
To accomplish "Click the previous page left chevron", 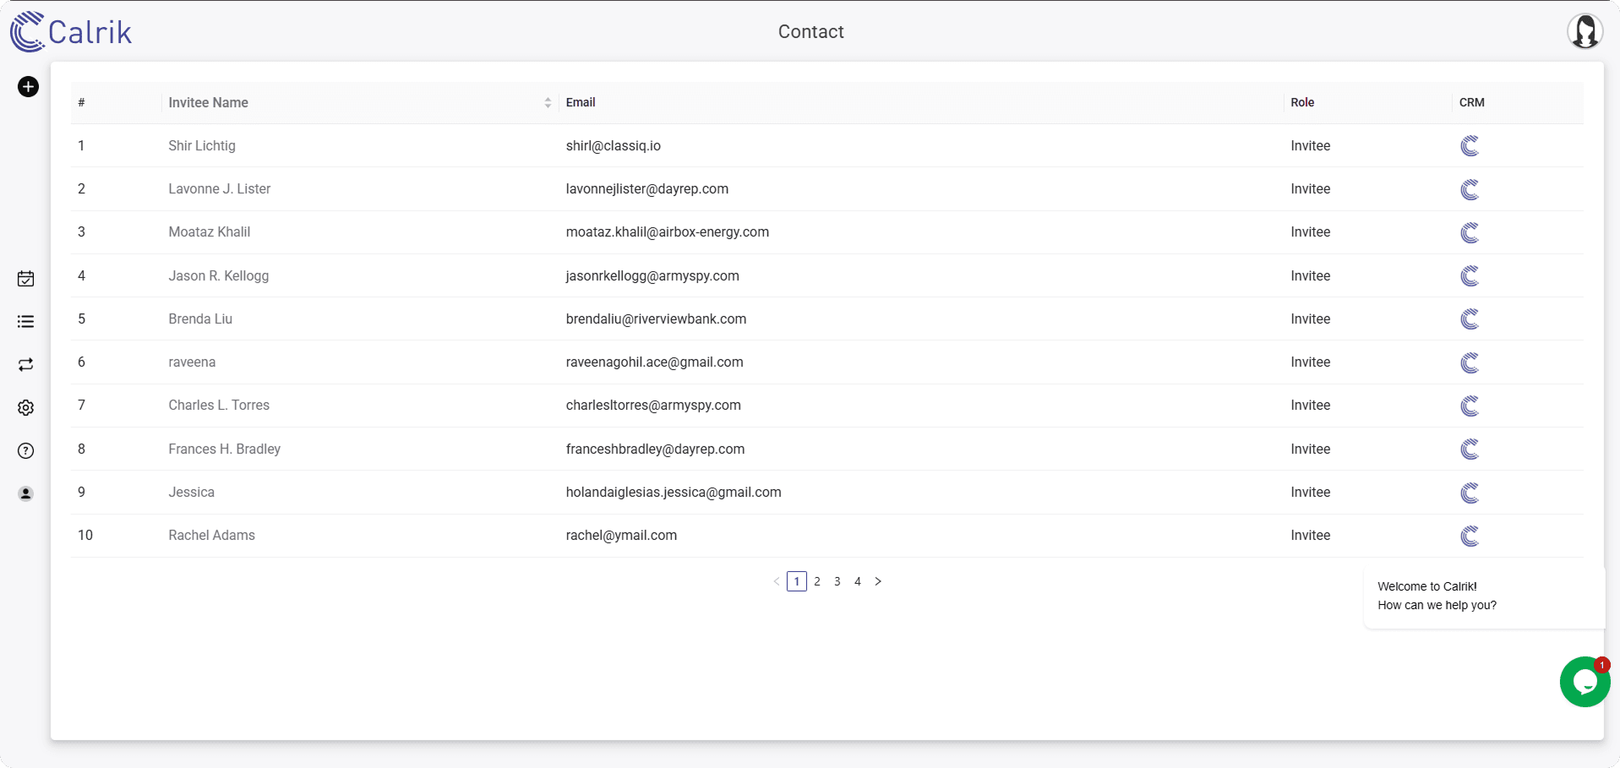I will (777, 581).
